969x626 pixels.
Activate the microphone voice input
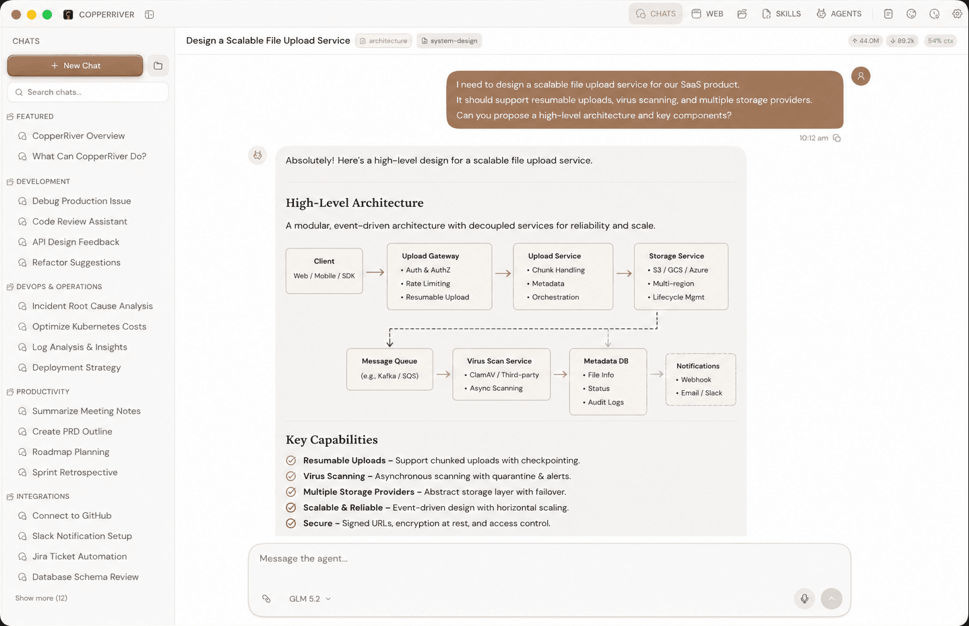tap(804, 598)
